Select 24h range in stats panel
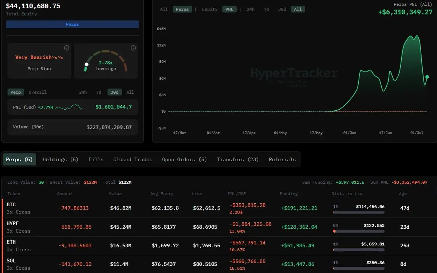The height and width of the screenshot is (273, 437). click(83, 92)
